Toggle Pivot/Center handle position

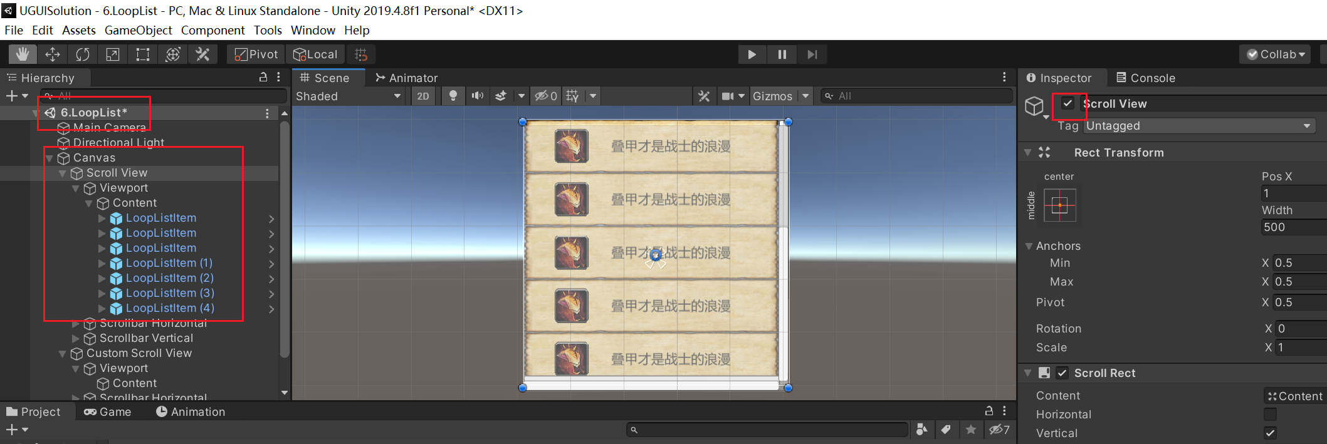coord(256,54)
